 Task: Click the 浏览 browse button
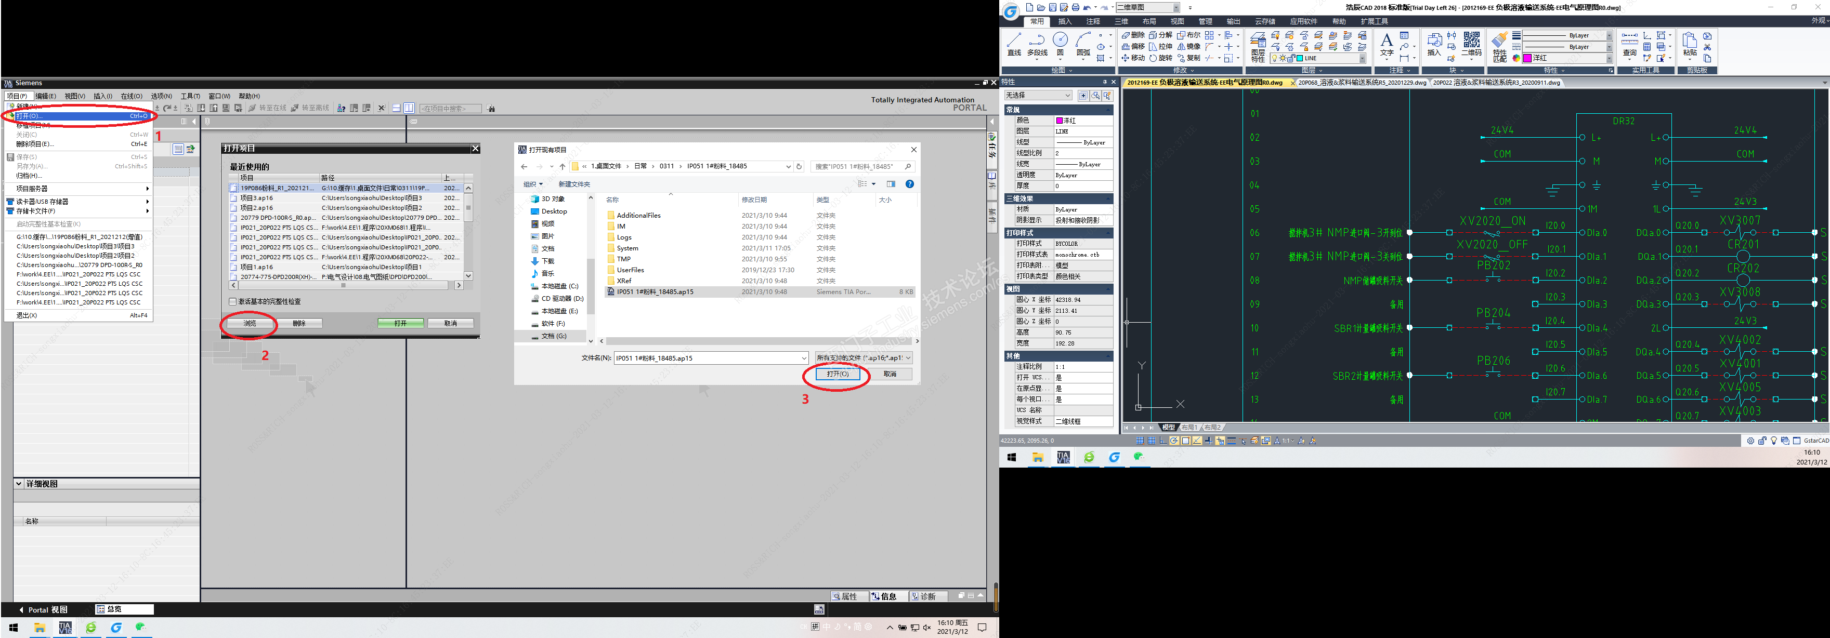point(250,324)
